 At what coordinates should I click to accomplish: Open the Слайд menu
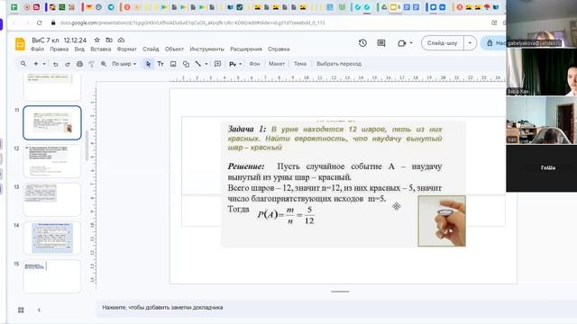[x=151, y=49]
